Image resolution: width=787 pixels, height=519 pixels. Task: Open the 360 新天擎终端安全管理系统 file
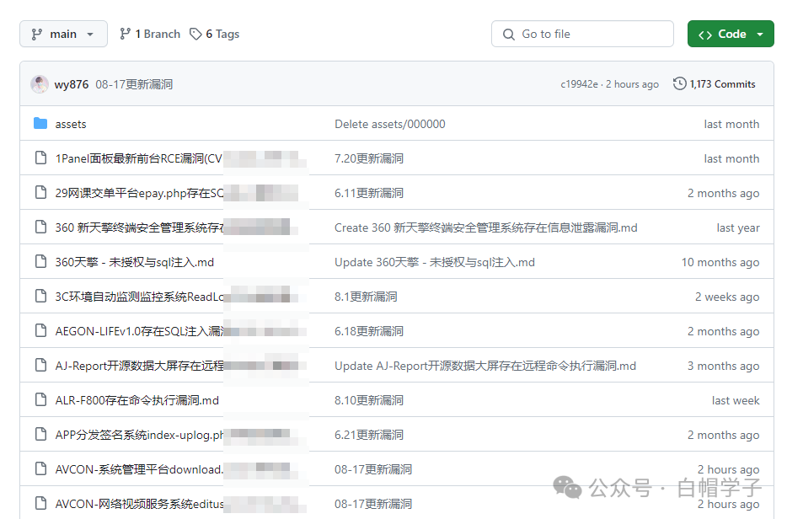pyautogui.click(x=140, y=227)
